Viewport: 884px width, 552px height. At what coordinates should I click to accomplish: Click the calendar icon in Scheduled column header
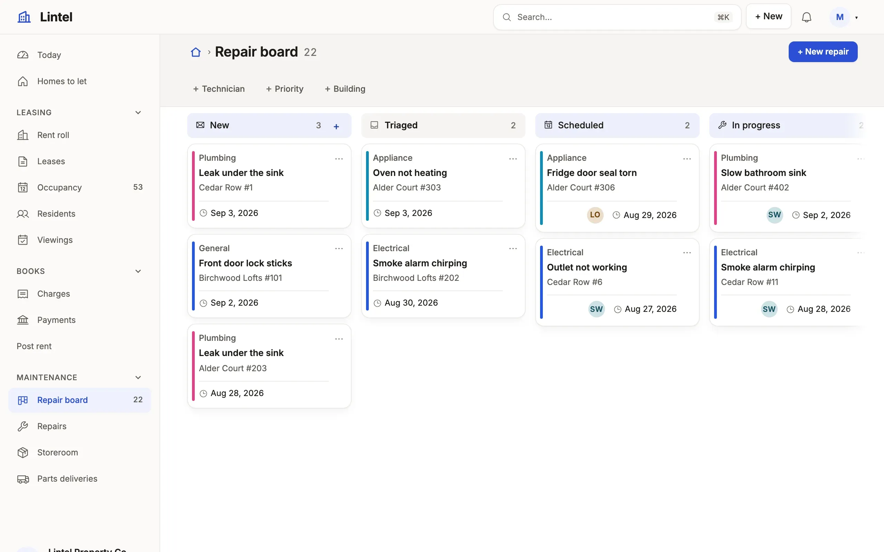[x=548, y=125]
